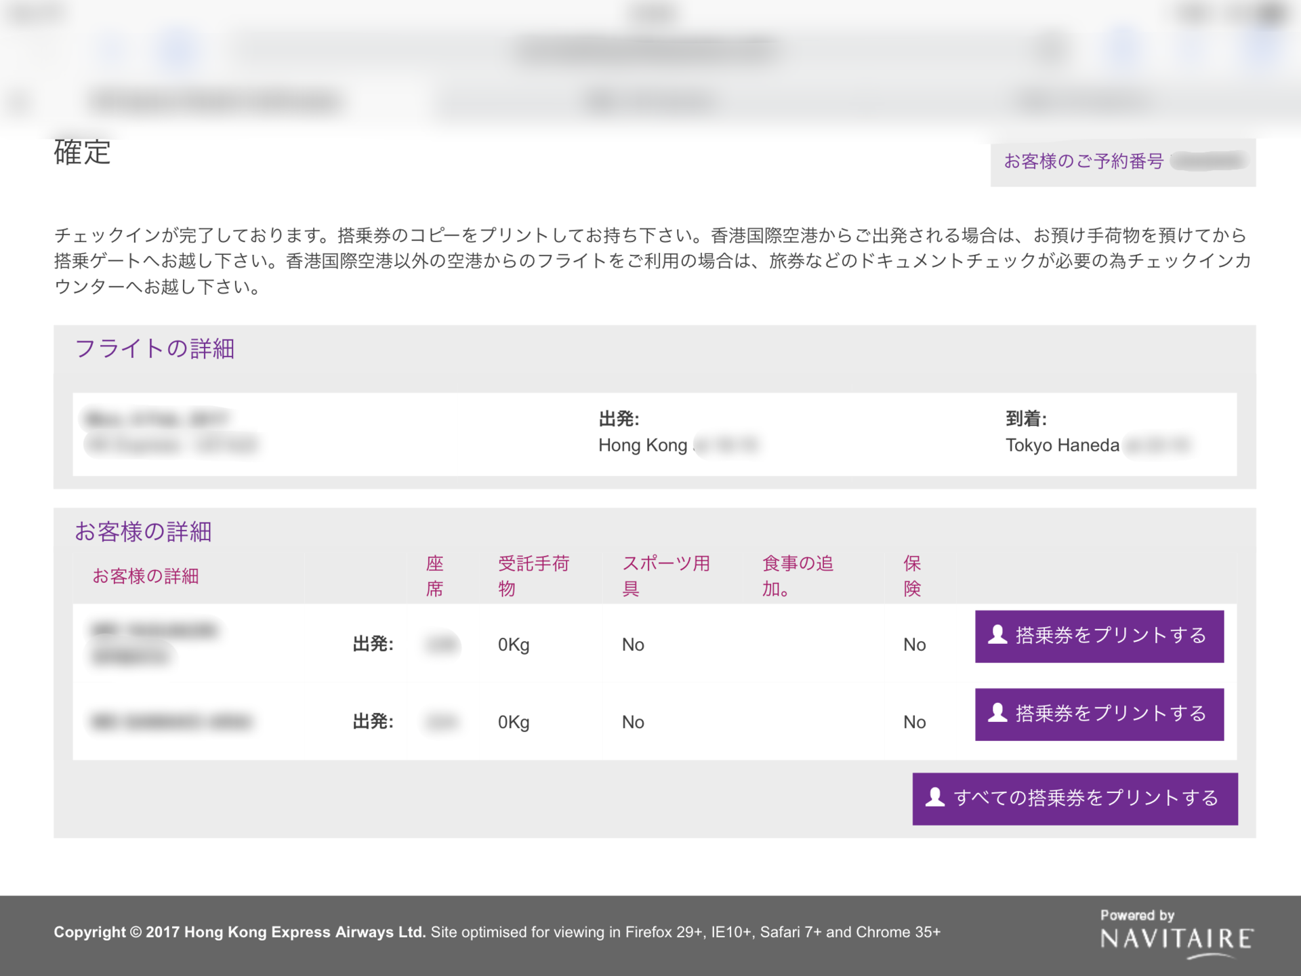Screen dimensions: 1301x976
Task: Click the 出発: label above Hong Kong
Action: (619, 419)
